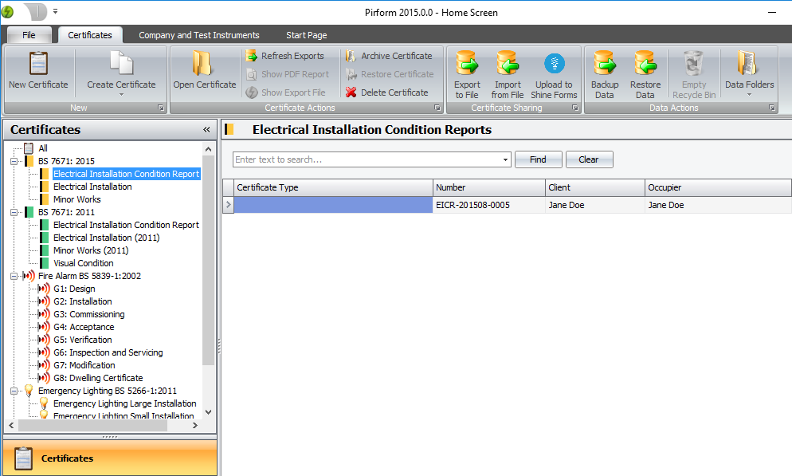
Task: Open the search text dropdown arrow
Action: coord(506,160)
